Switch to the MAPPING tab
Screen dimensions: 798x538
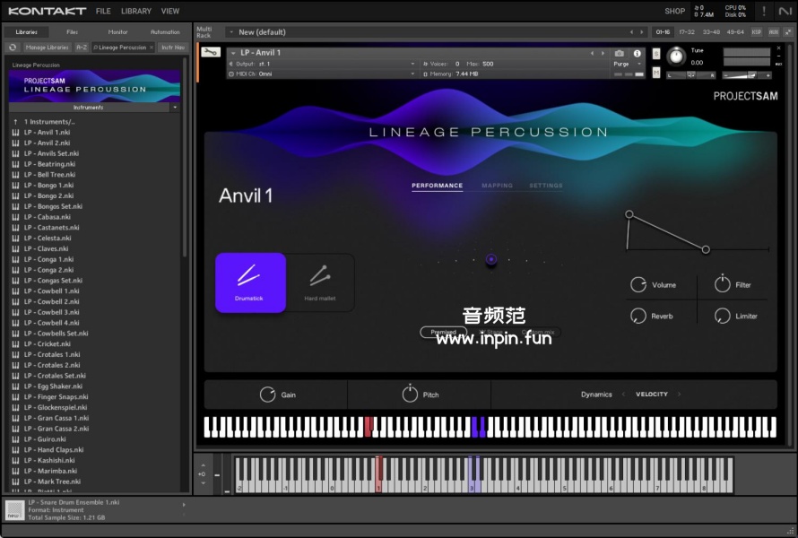(498, 186)
